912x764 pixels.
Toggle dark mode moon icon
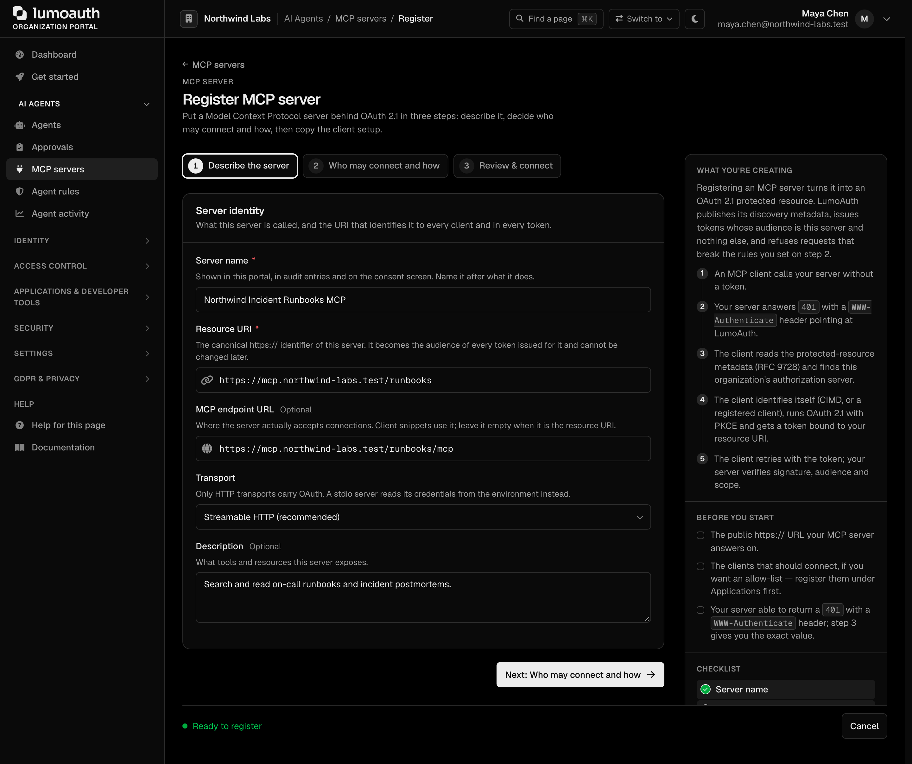tap(694, 19)
